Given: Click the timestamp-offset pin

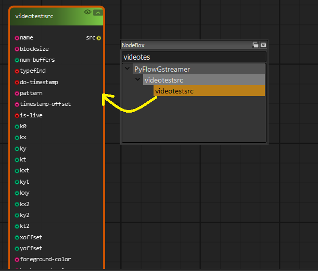Looking at the screenshot, I should 17,104.
